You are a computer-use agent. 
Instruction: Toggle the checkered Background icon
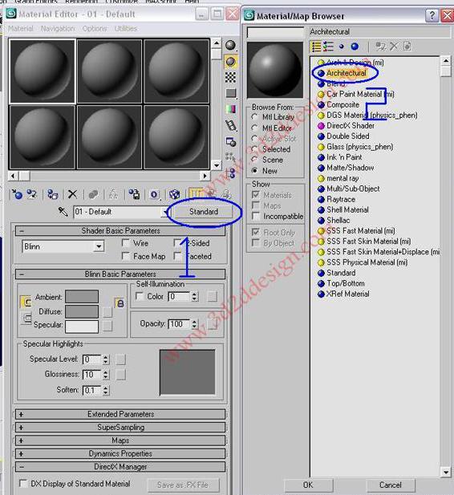(230, 77)
